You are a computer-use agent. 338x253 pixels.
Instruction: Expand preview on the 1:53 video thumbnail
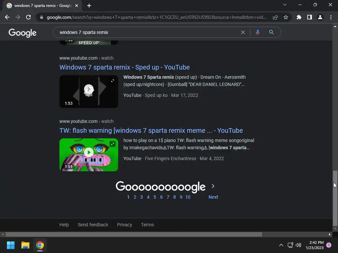[113, 81]
